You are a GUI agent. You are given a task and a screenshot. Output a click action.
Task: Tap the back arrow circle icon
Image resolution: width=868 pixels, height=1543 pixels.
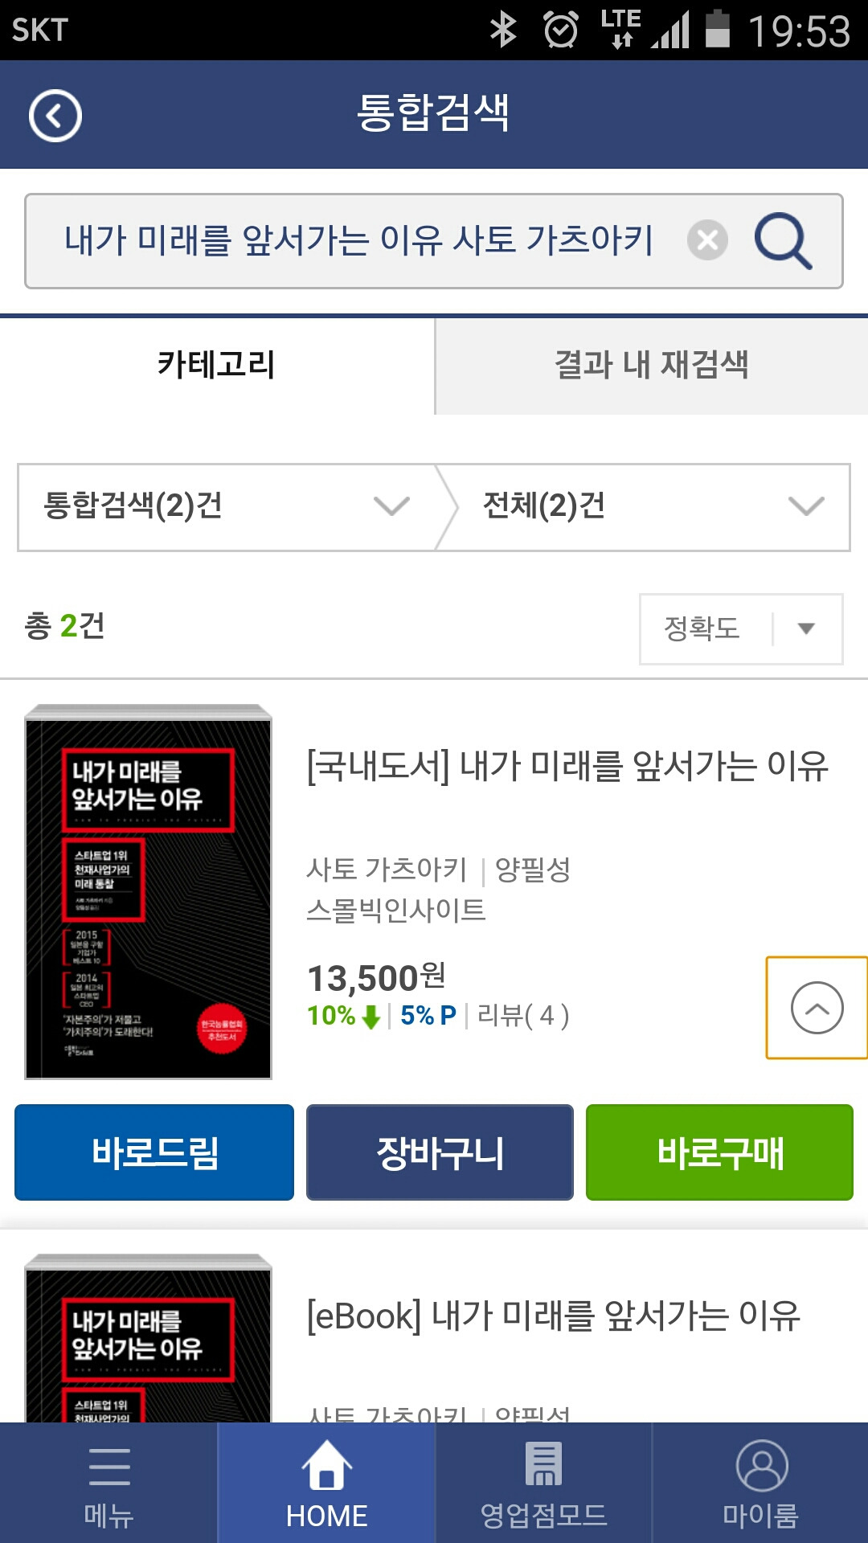[55, 117]
